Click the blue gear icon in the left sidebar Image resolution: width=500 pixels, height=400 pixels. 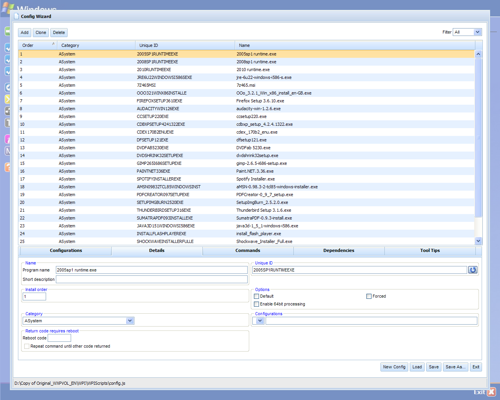point(7,87)
